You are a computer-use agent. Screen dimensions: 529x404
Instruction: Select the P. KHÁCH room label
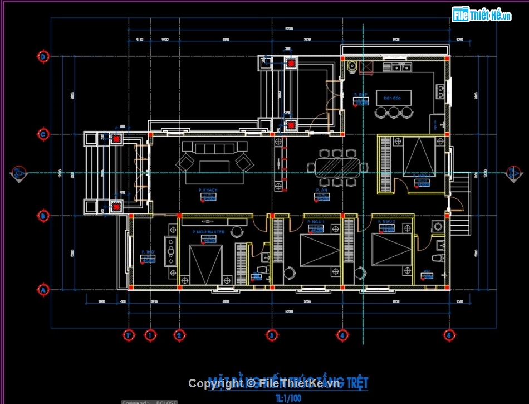(208, 191)
